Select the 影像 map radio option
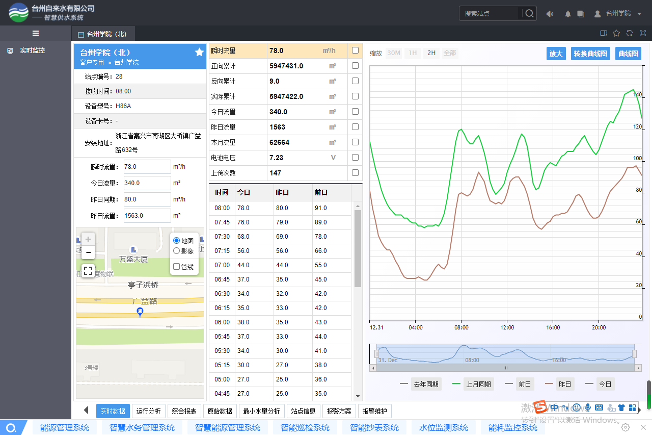The image size is (652, 435). pos(177,251)
